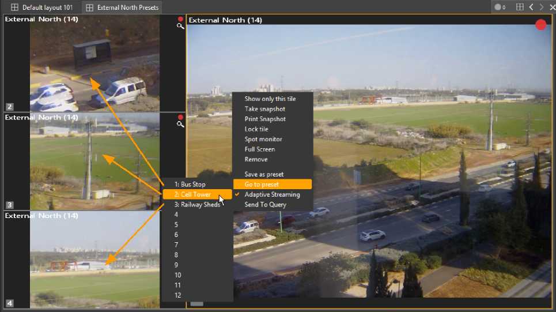Go to the previous layout with left arrow
Screen dimensions: 556x312
click(x=531, y=7)
